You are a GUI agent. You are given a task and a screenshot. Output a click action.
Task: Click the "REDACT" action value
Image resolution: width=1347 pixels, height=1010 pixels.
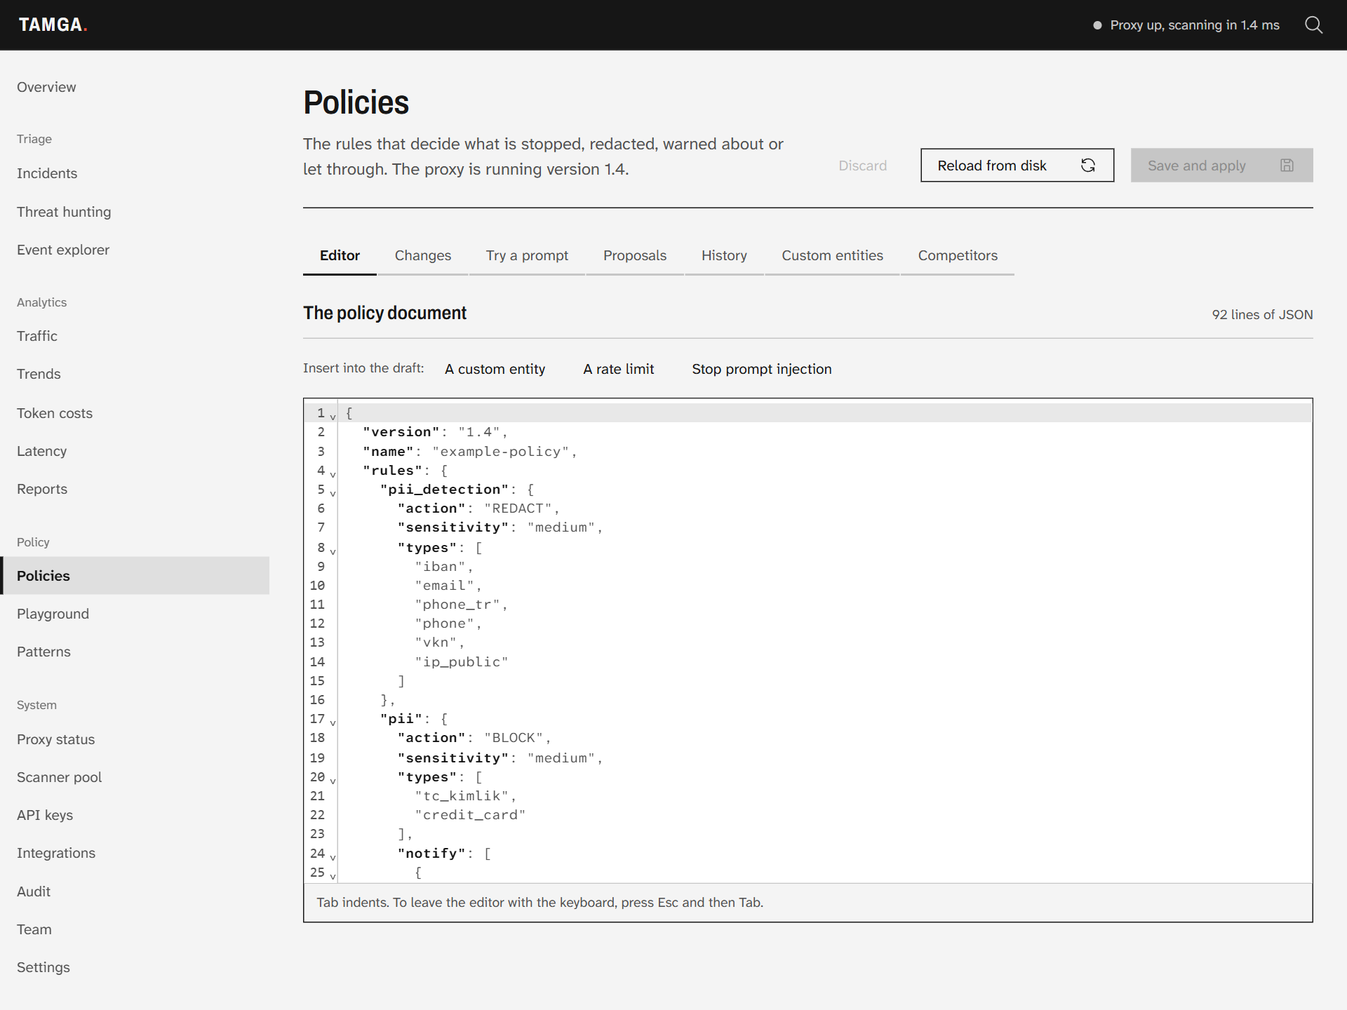click(518, 509)
